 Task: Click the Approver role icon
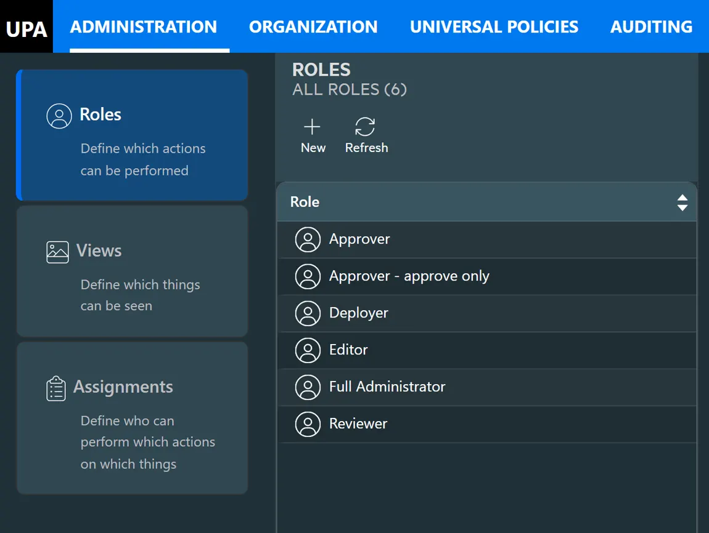(308, 239)
